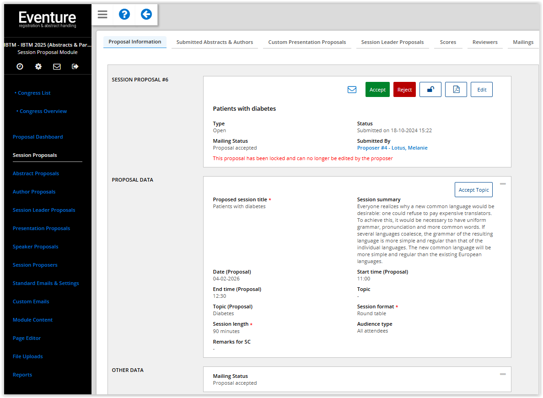
Task: Click the blue help question mark icon
Action: pos(124,14)
